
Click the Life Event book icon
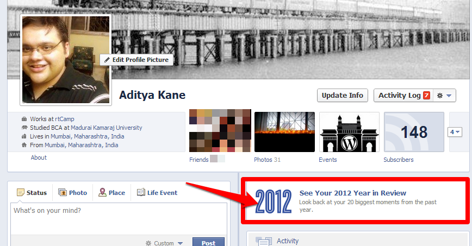[141, 192]
